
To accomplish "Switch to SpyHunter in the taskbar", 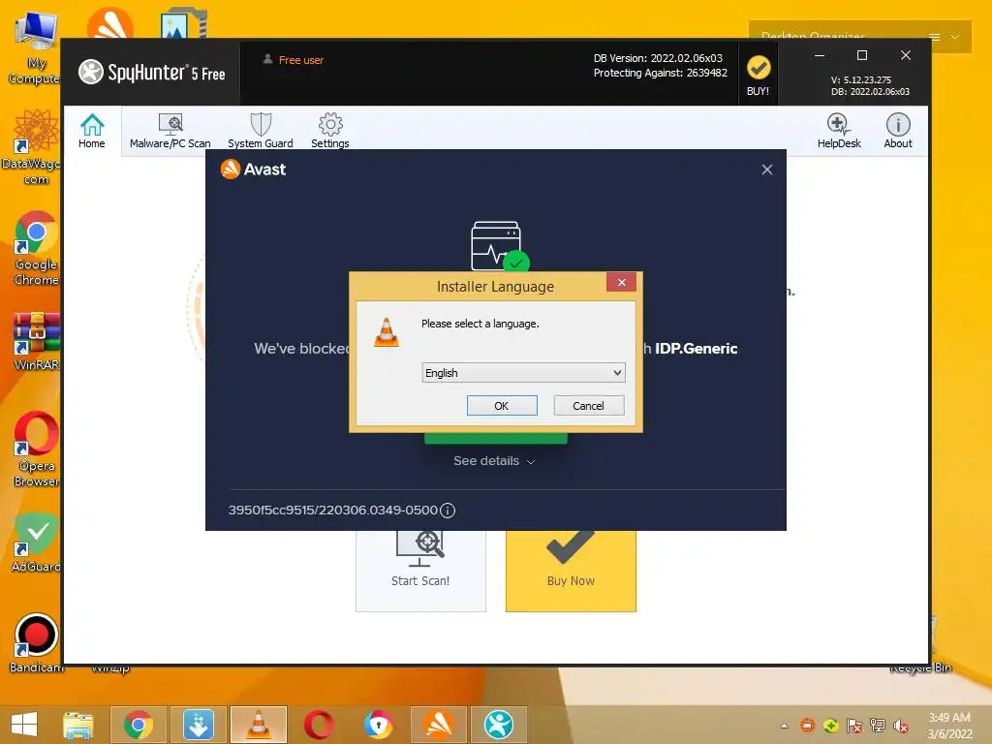I will coord(499,725).
